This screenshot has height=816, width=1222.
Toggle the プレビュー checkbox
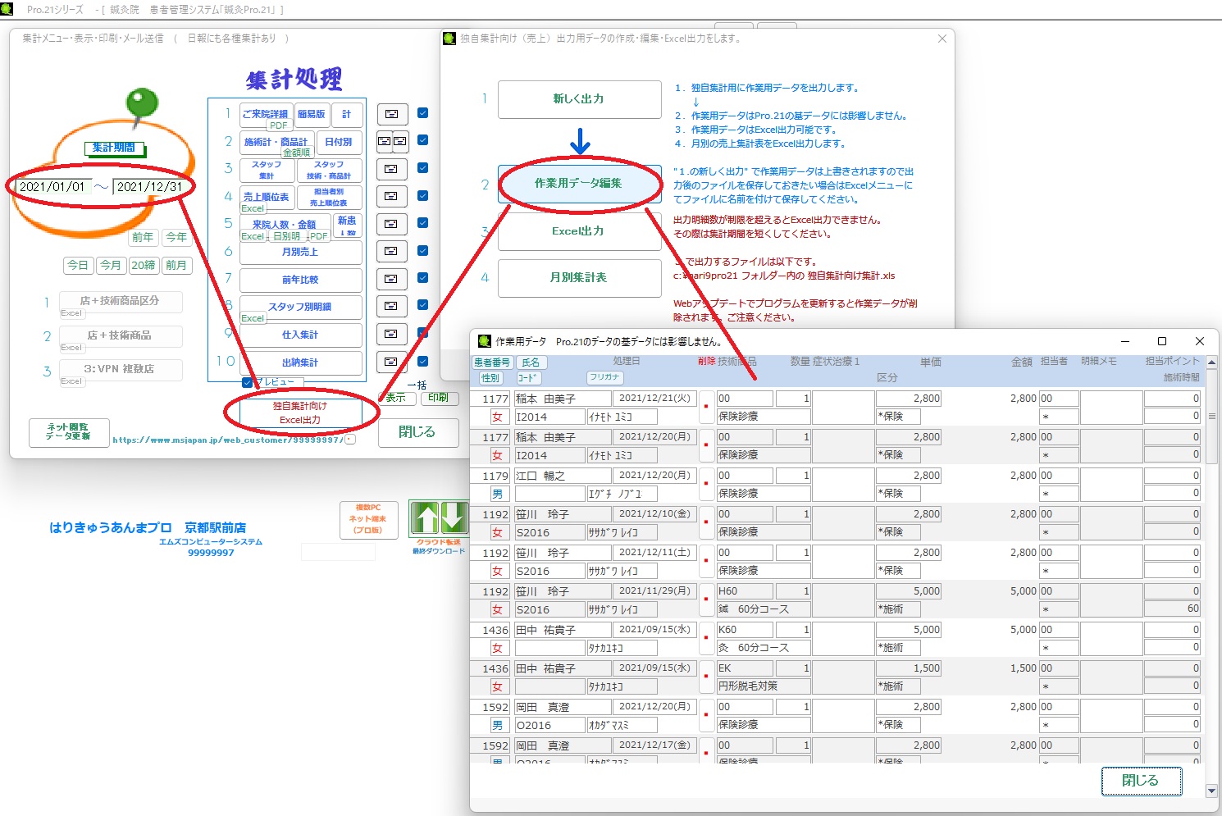click(248, 382)
